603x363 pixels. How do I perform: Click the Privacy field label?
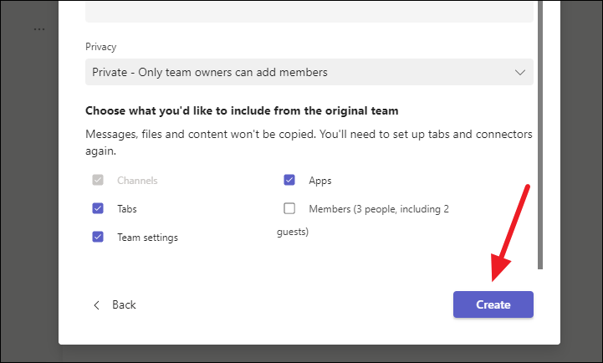click(x=101, y=47)
